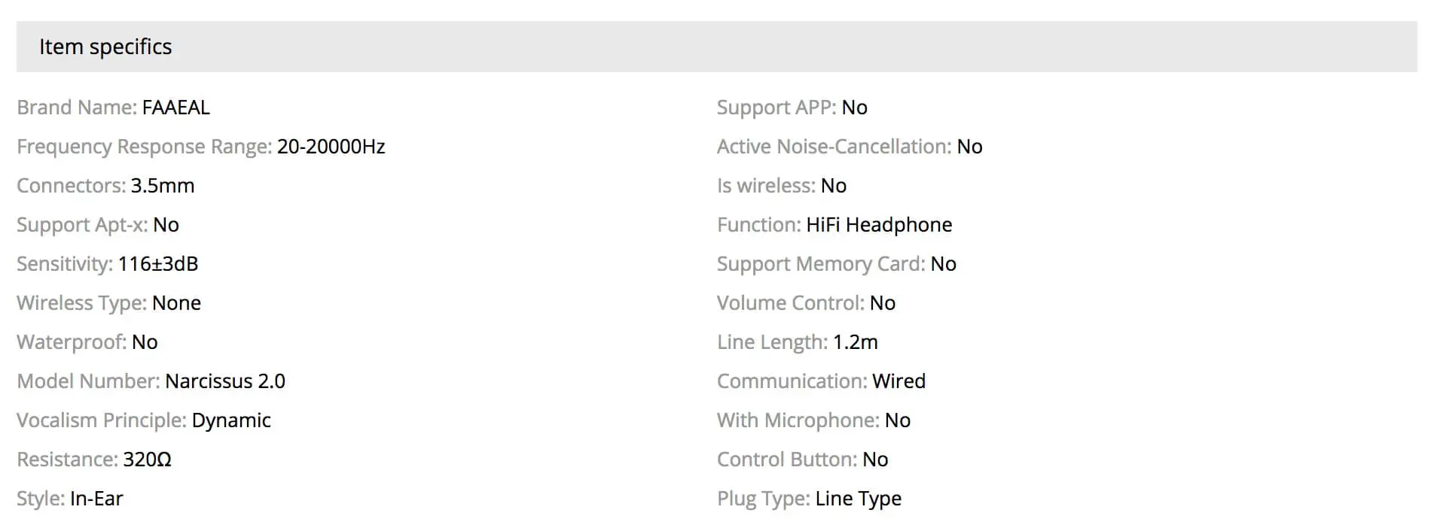Click the 20-20000Hz frequency response value

331,147
